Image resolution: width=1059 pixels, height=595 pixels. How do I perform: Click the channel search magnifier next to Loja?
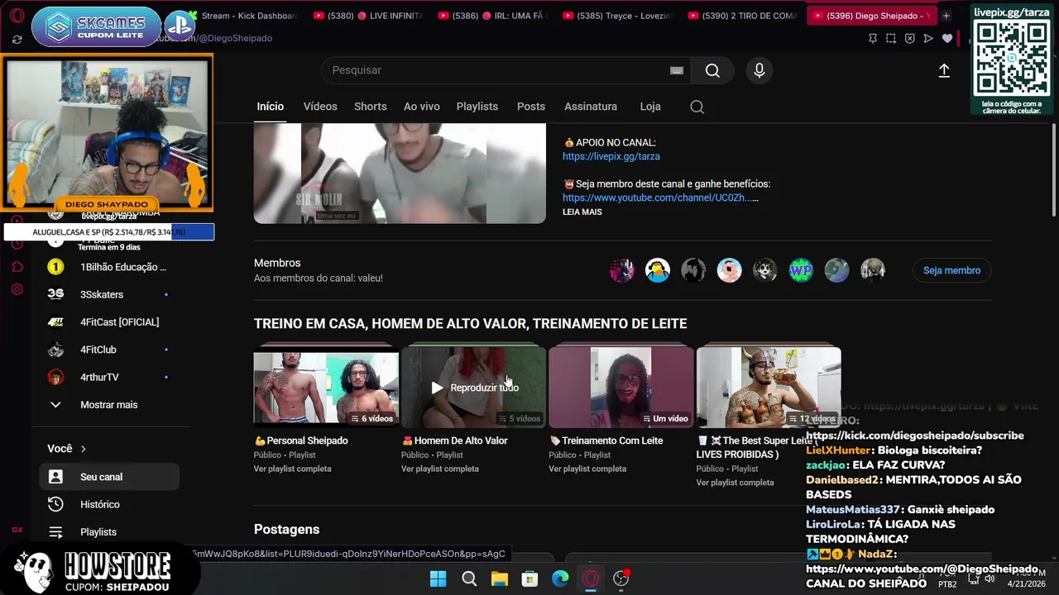point(697,107)
